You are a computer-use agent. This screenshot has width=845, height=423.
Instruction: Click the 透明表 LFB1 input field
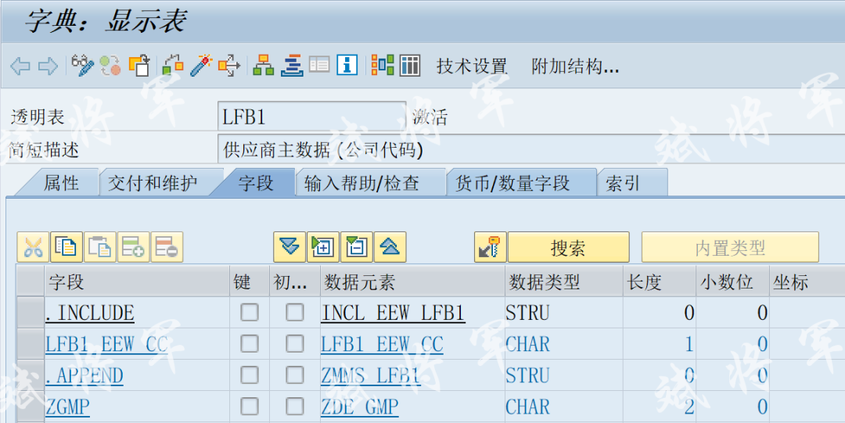click(311, 117)
